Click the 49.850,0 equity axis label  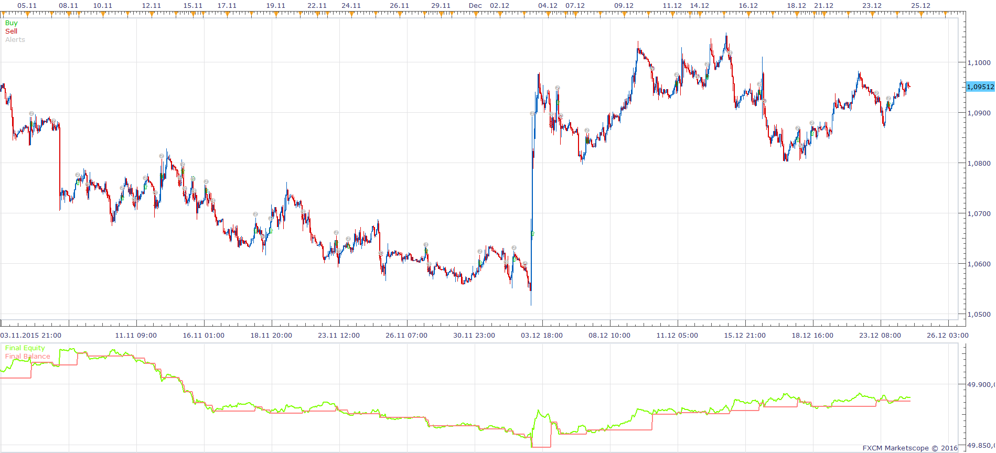click(x=981, y=446)
